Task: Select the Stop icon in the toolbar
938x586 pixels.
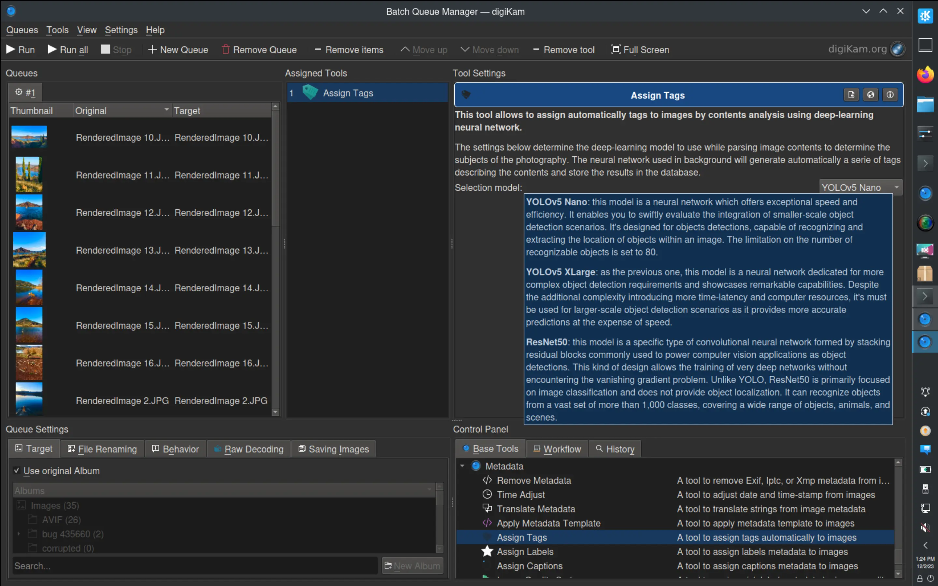Action: [105, 49]
